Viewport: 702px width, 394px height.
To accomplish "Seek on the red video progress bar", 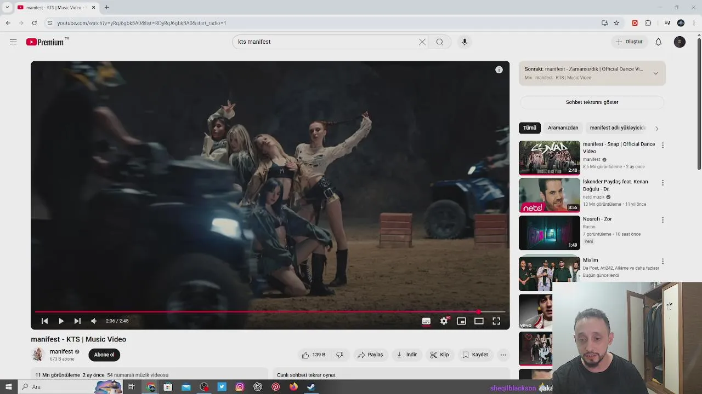I will tap(270, 312).
